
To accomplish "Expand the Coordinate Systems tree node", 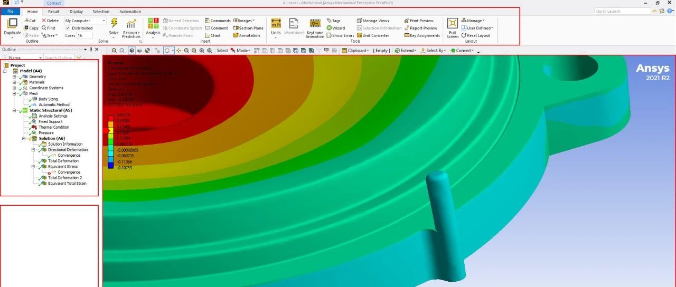I will 14,88.
